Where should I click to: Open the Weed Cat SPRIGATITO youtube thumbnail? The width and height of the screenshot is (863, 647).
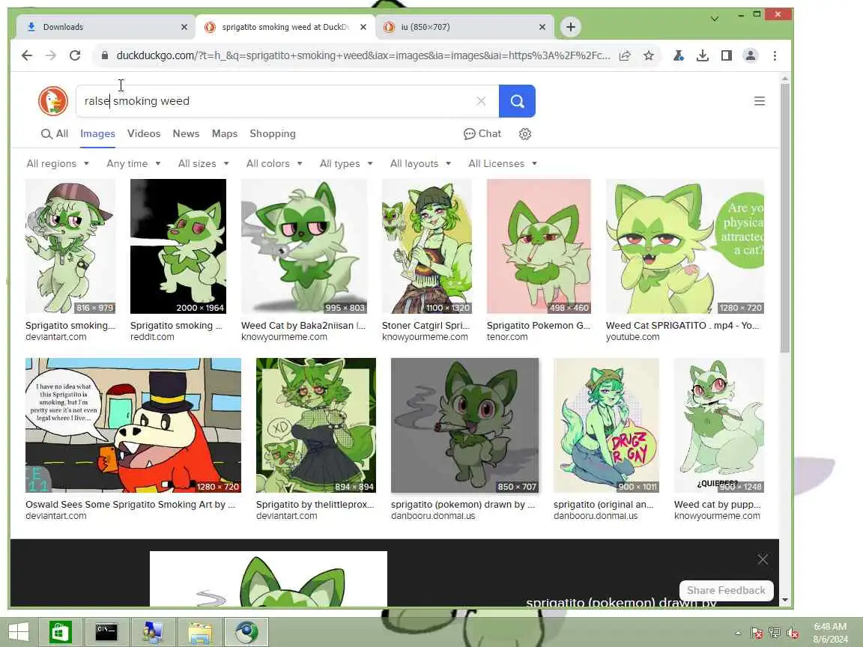(x=685, y=246)
